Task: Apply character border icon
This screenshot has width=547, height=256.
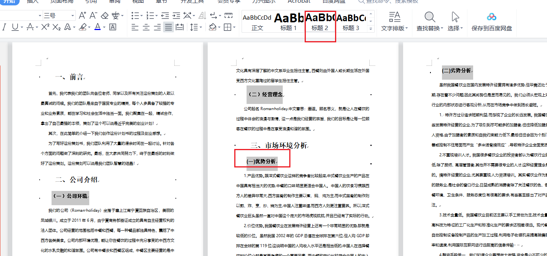Action: point(113,27)
